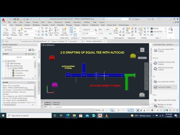Select Tee,BV,80 (CS900) palette tool
The image size is (180, 135).
pos(165,87)
